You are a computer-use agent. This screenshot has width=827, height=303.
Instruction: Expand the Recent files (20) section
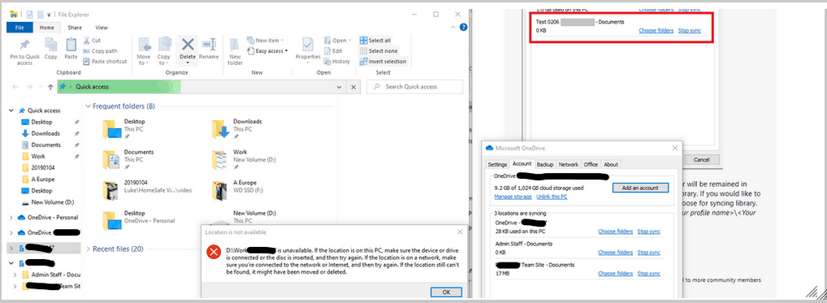88,249
